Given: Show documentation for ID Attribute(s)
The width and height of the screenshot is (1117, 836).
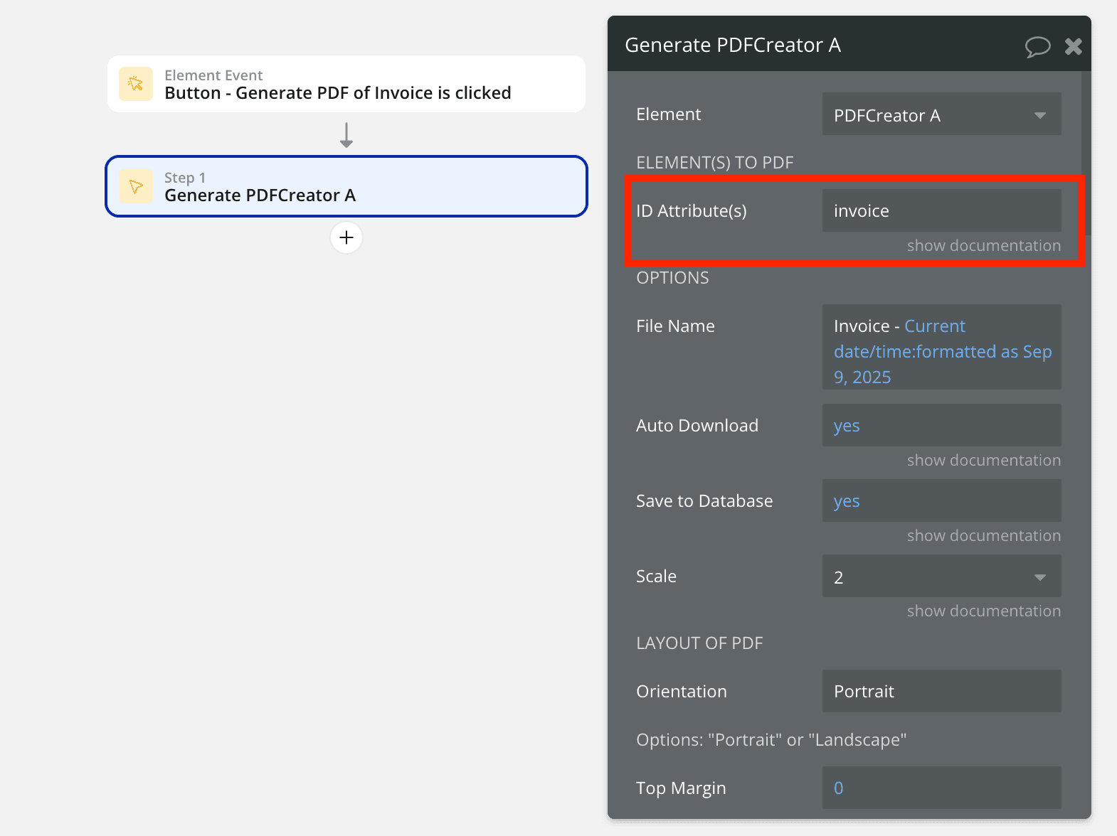Looking at the screenshot, I should click(983, 246).
